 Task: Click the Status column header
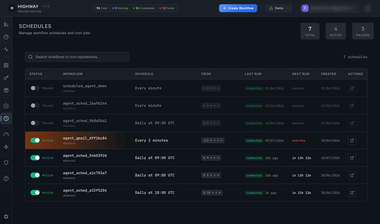coord(36,74)
